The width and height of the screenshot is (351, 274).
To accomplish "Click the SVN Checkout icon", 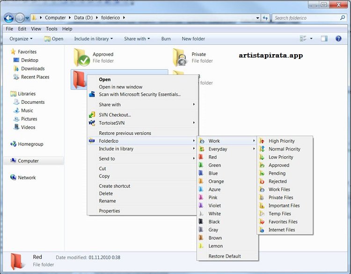I will coord(92,115).
